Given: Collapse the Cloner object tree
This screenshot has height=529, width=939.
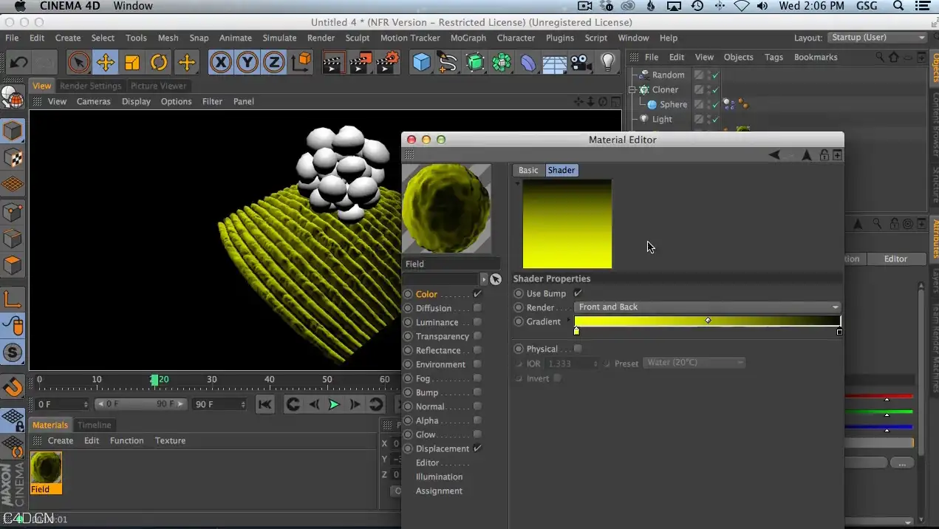Looking at the screenshot, I should click(x=632, y=89).
